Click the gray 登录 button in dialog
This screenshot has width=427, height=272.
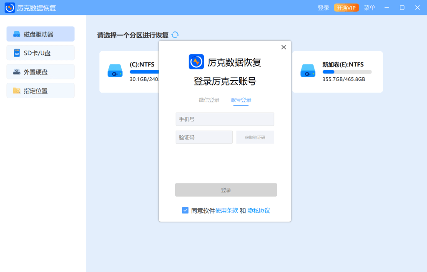[226, 190]
